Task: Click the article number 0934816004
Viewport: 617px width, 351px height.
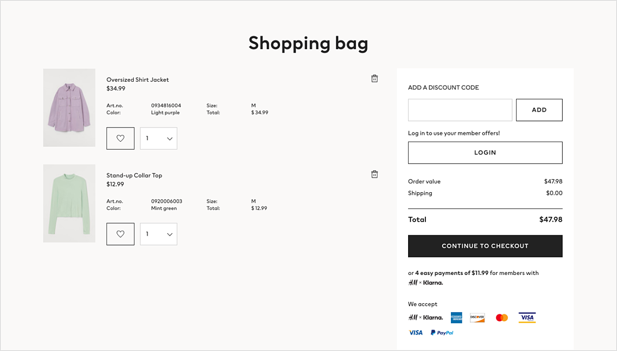Action: pos(166,106)
